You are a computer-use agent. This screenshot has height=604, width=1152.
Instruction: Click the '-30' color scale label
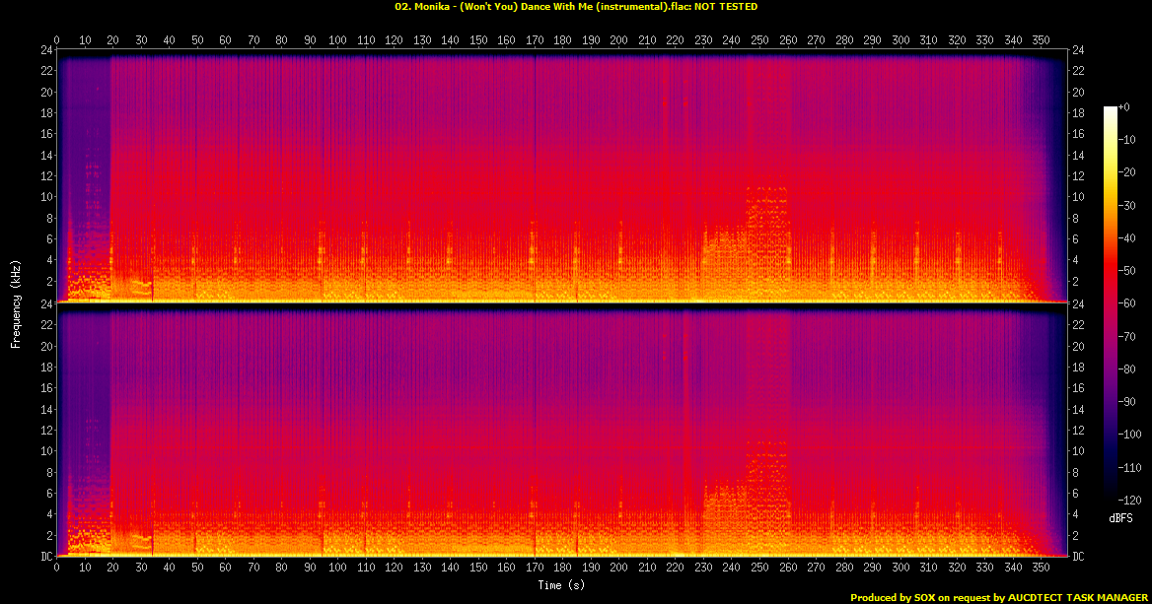point(1127,206)
